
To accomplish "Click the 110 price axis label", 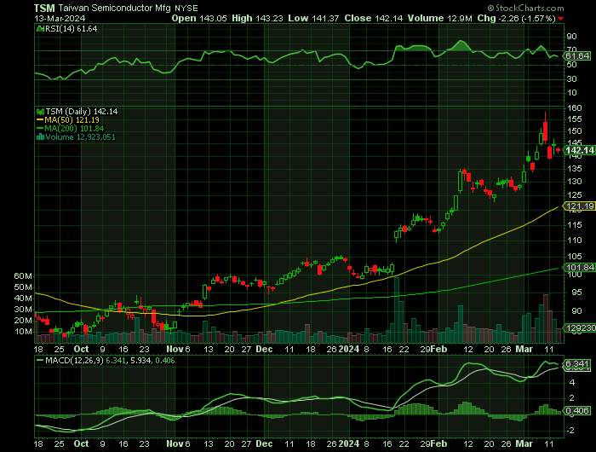I will click(575, 240).
